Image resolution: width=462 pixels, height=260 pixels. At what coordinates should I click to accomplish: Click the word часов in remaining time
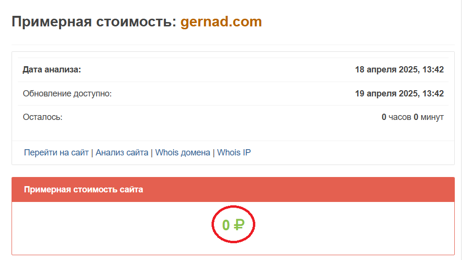400,117
